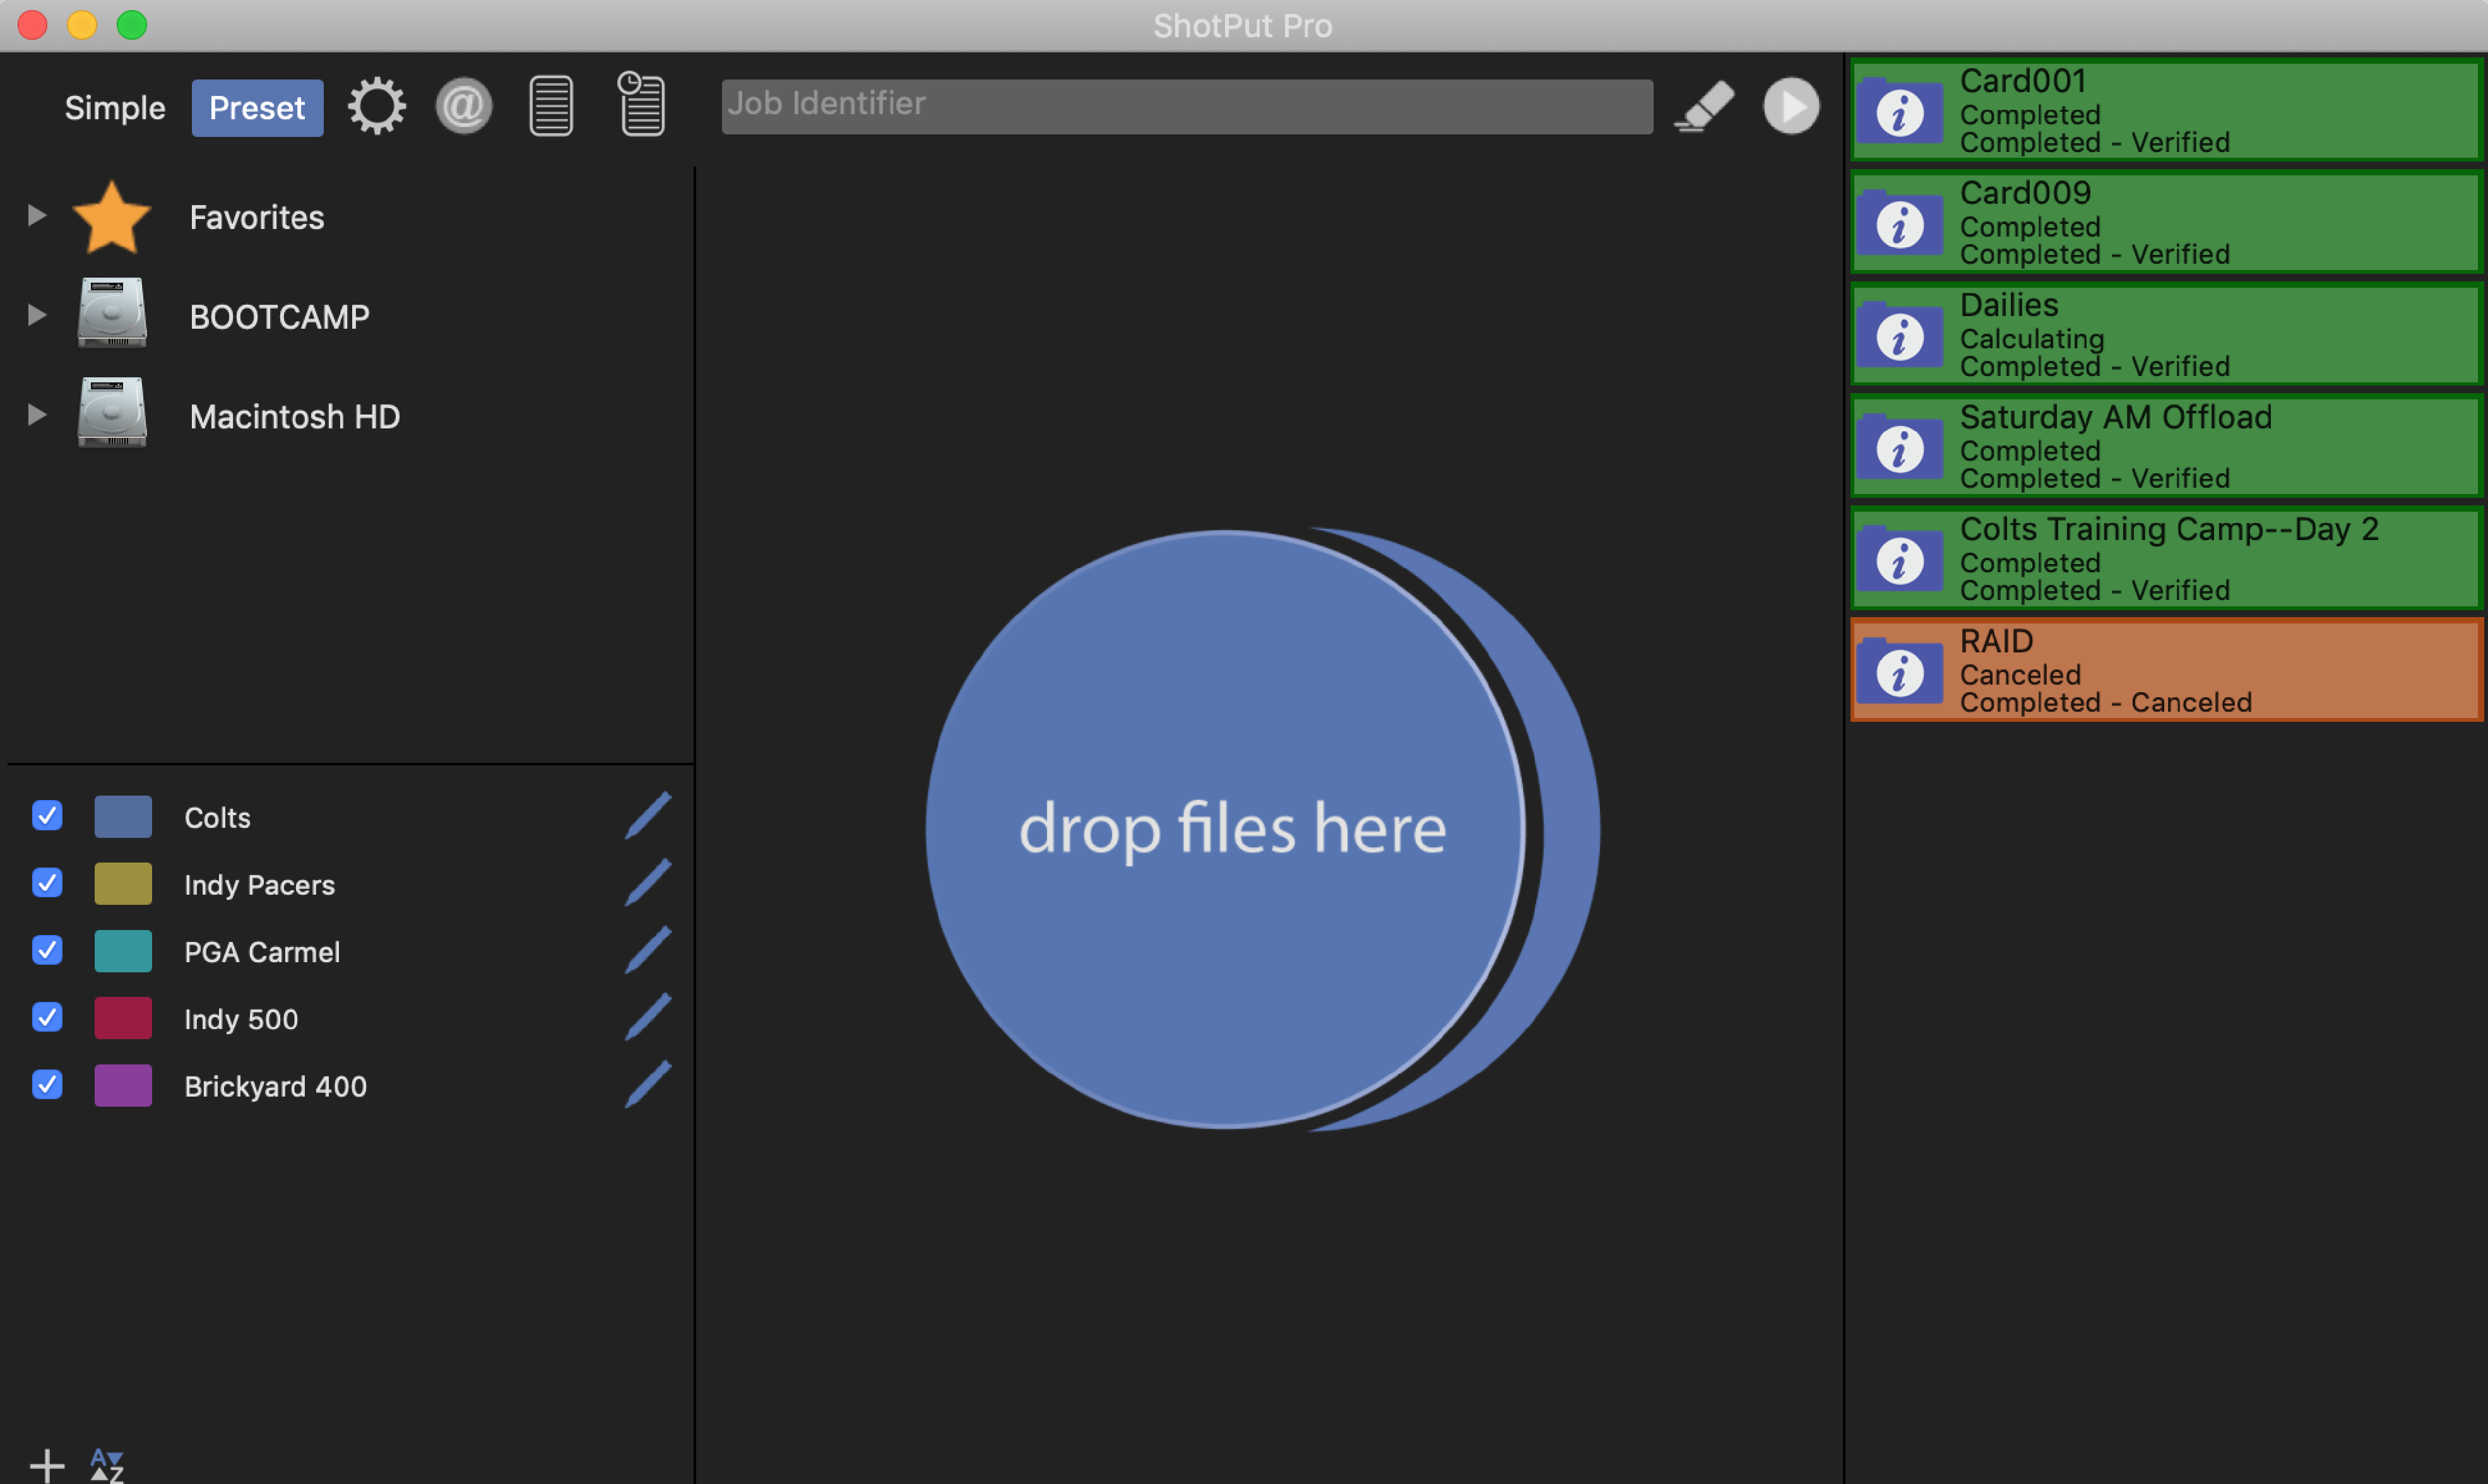Expand the Macintosh HD drive

coord(37,415)
